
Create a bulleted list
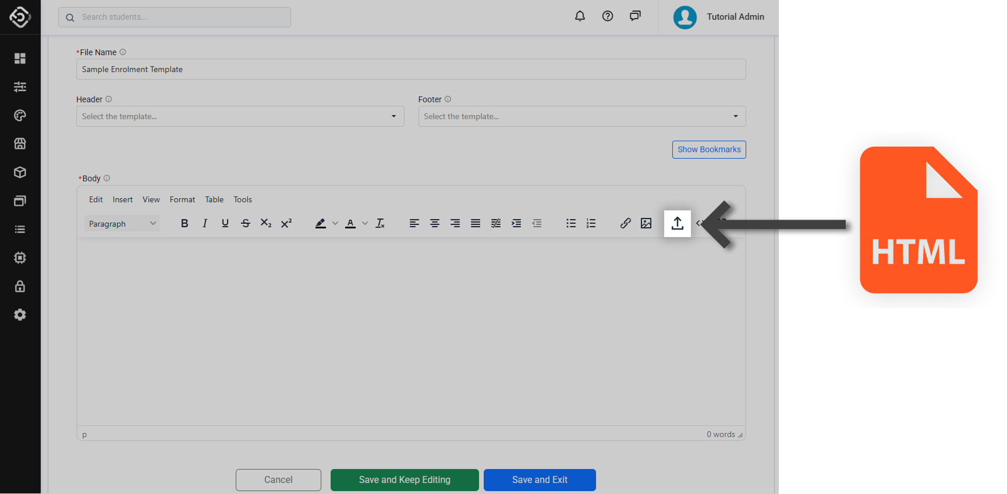pyautogui.click(x=571, y=223)
